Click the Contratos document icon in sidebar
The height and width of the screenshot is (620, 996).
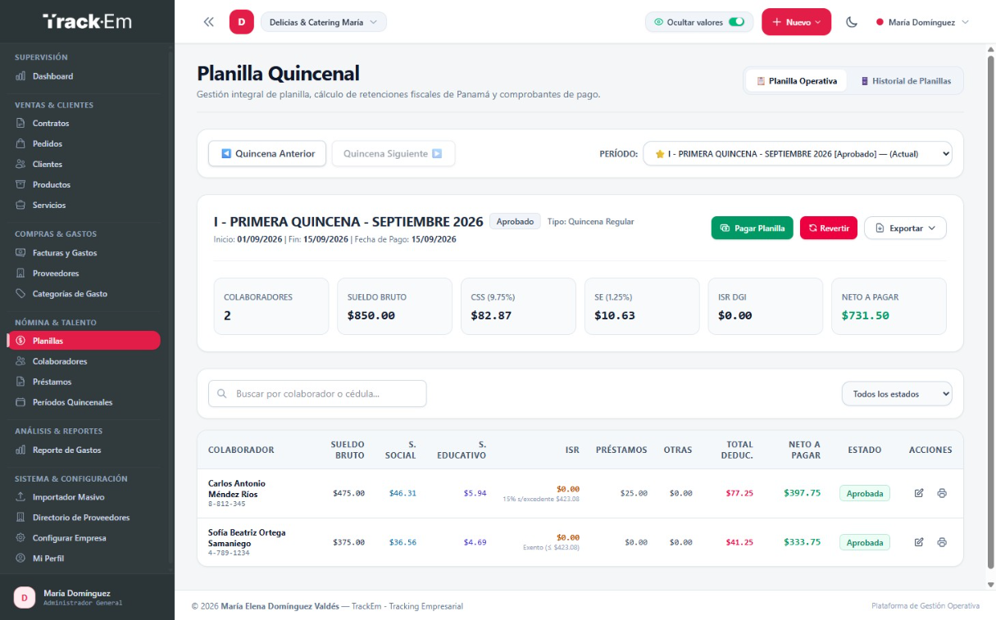tap(21, 124)
